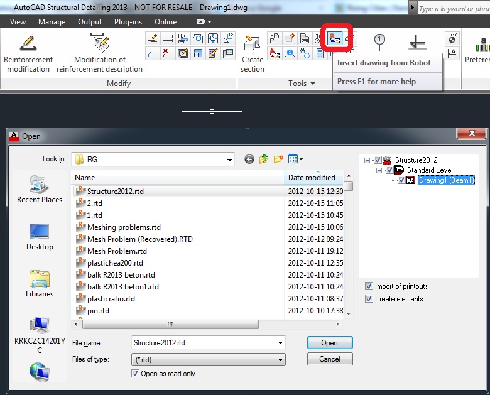Collapse the Structure2012 tree node

(367, 160)
